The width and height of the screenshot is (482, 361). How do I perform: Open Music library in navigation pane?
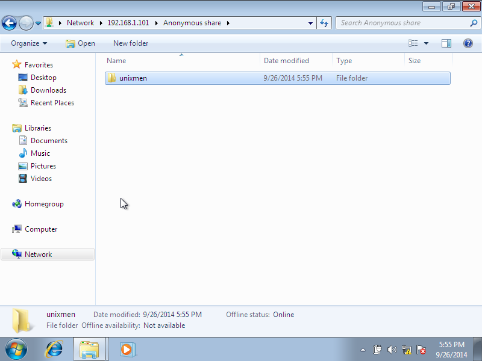[40, 153]
